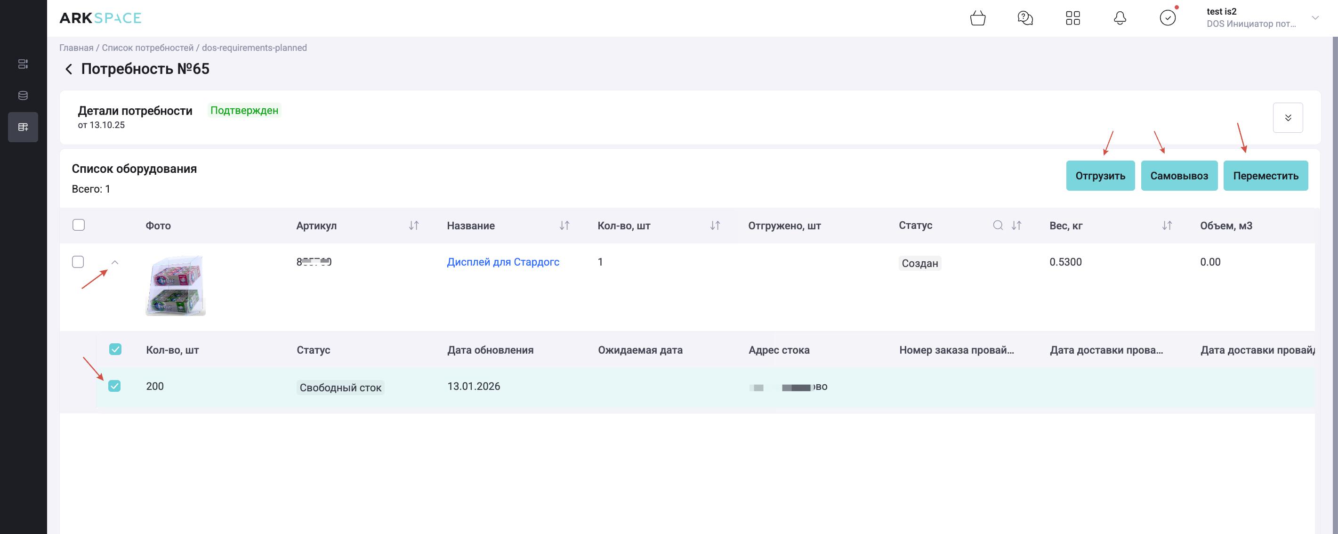Go to Список потребностей breadcrumb
Image resolution: width=1338 pixels, height=534 pixels.
(x=147, y=48)
